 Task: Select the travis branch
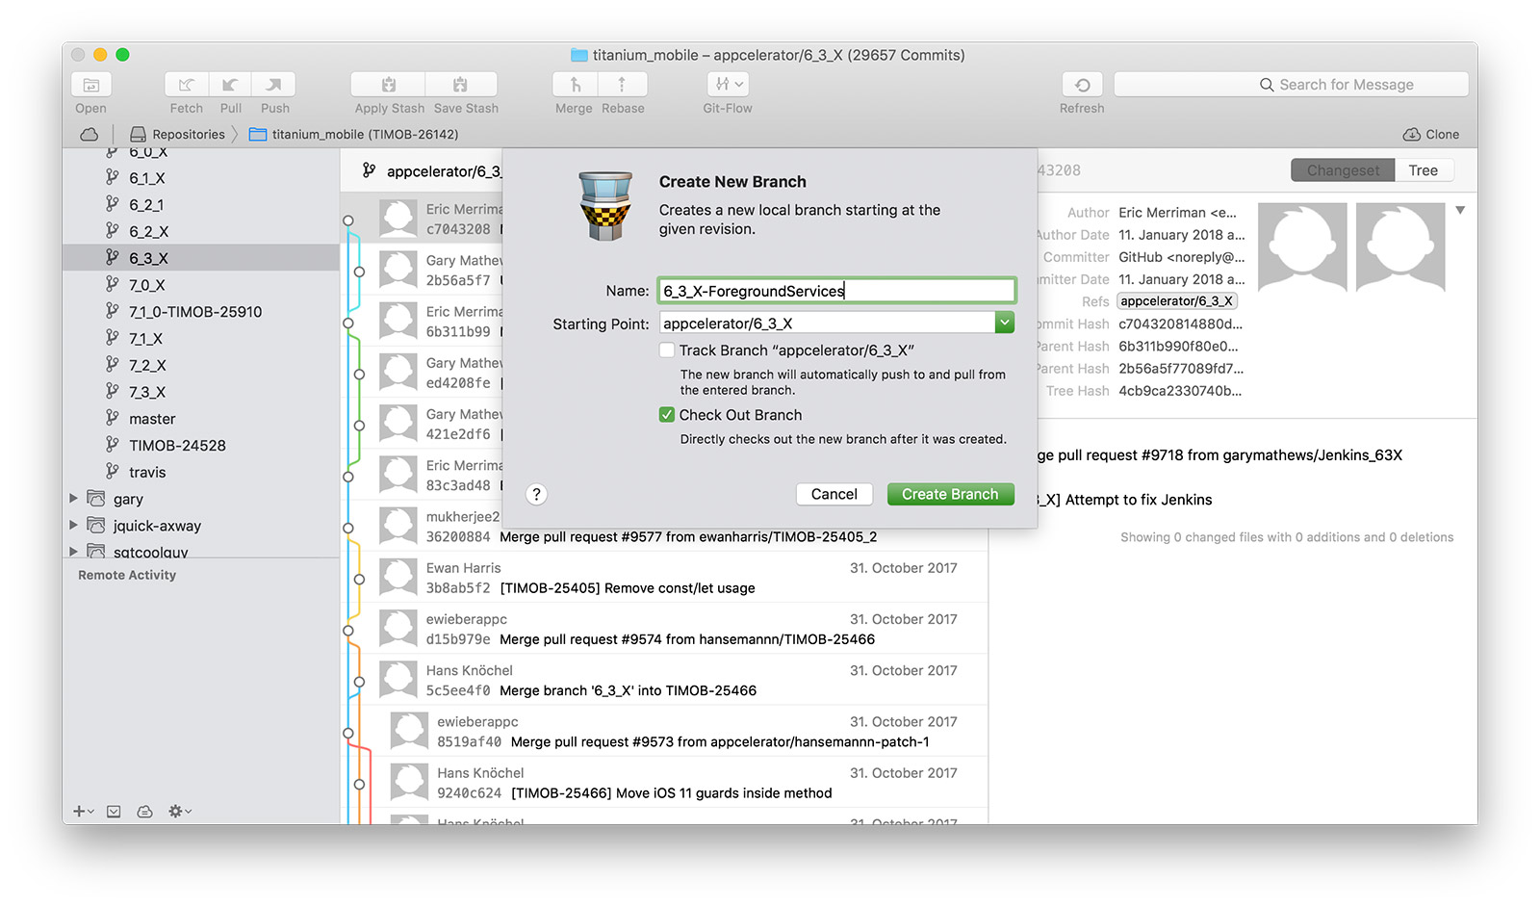201,473
